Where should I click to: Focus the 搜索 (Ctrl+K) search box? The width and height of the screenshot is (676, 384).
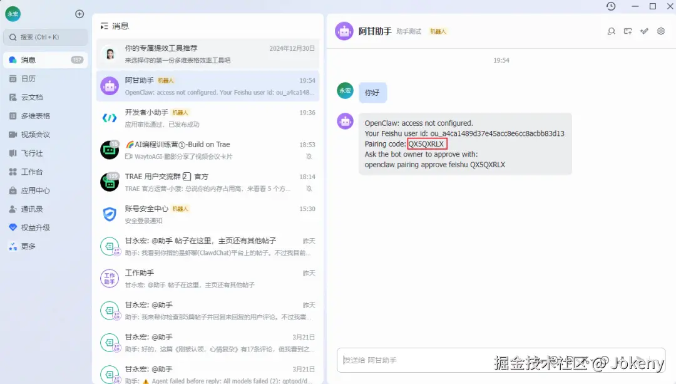[45, 37]
